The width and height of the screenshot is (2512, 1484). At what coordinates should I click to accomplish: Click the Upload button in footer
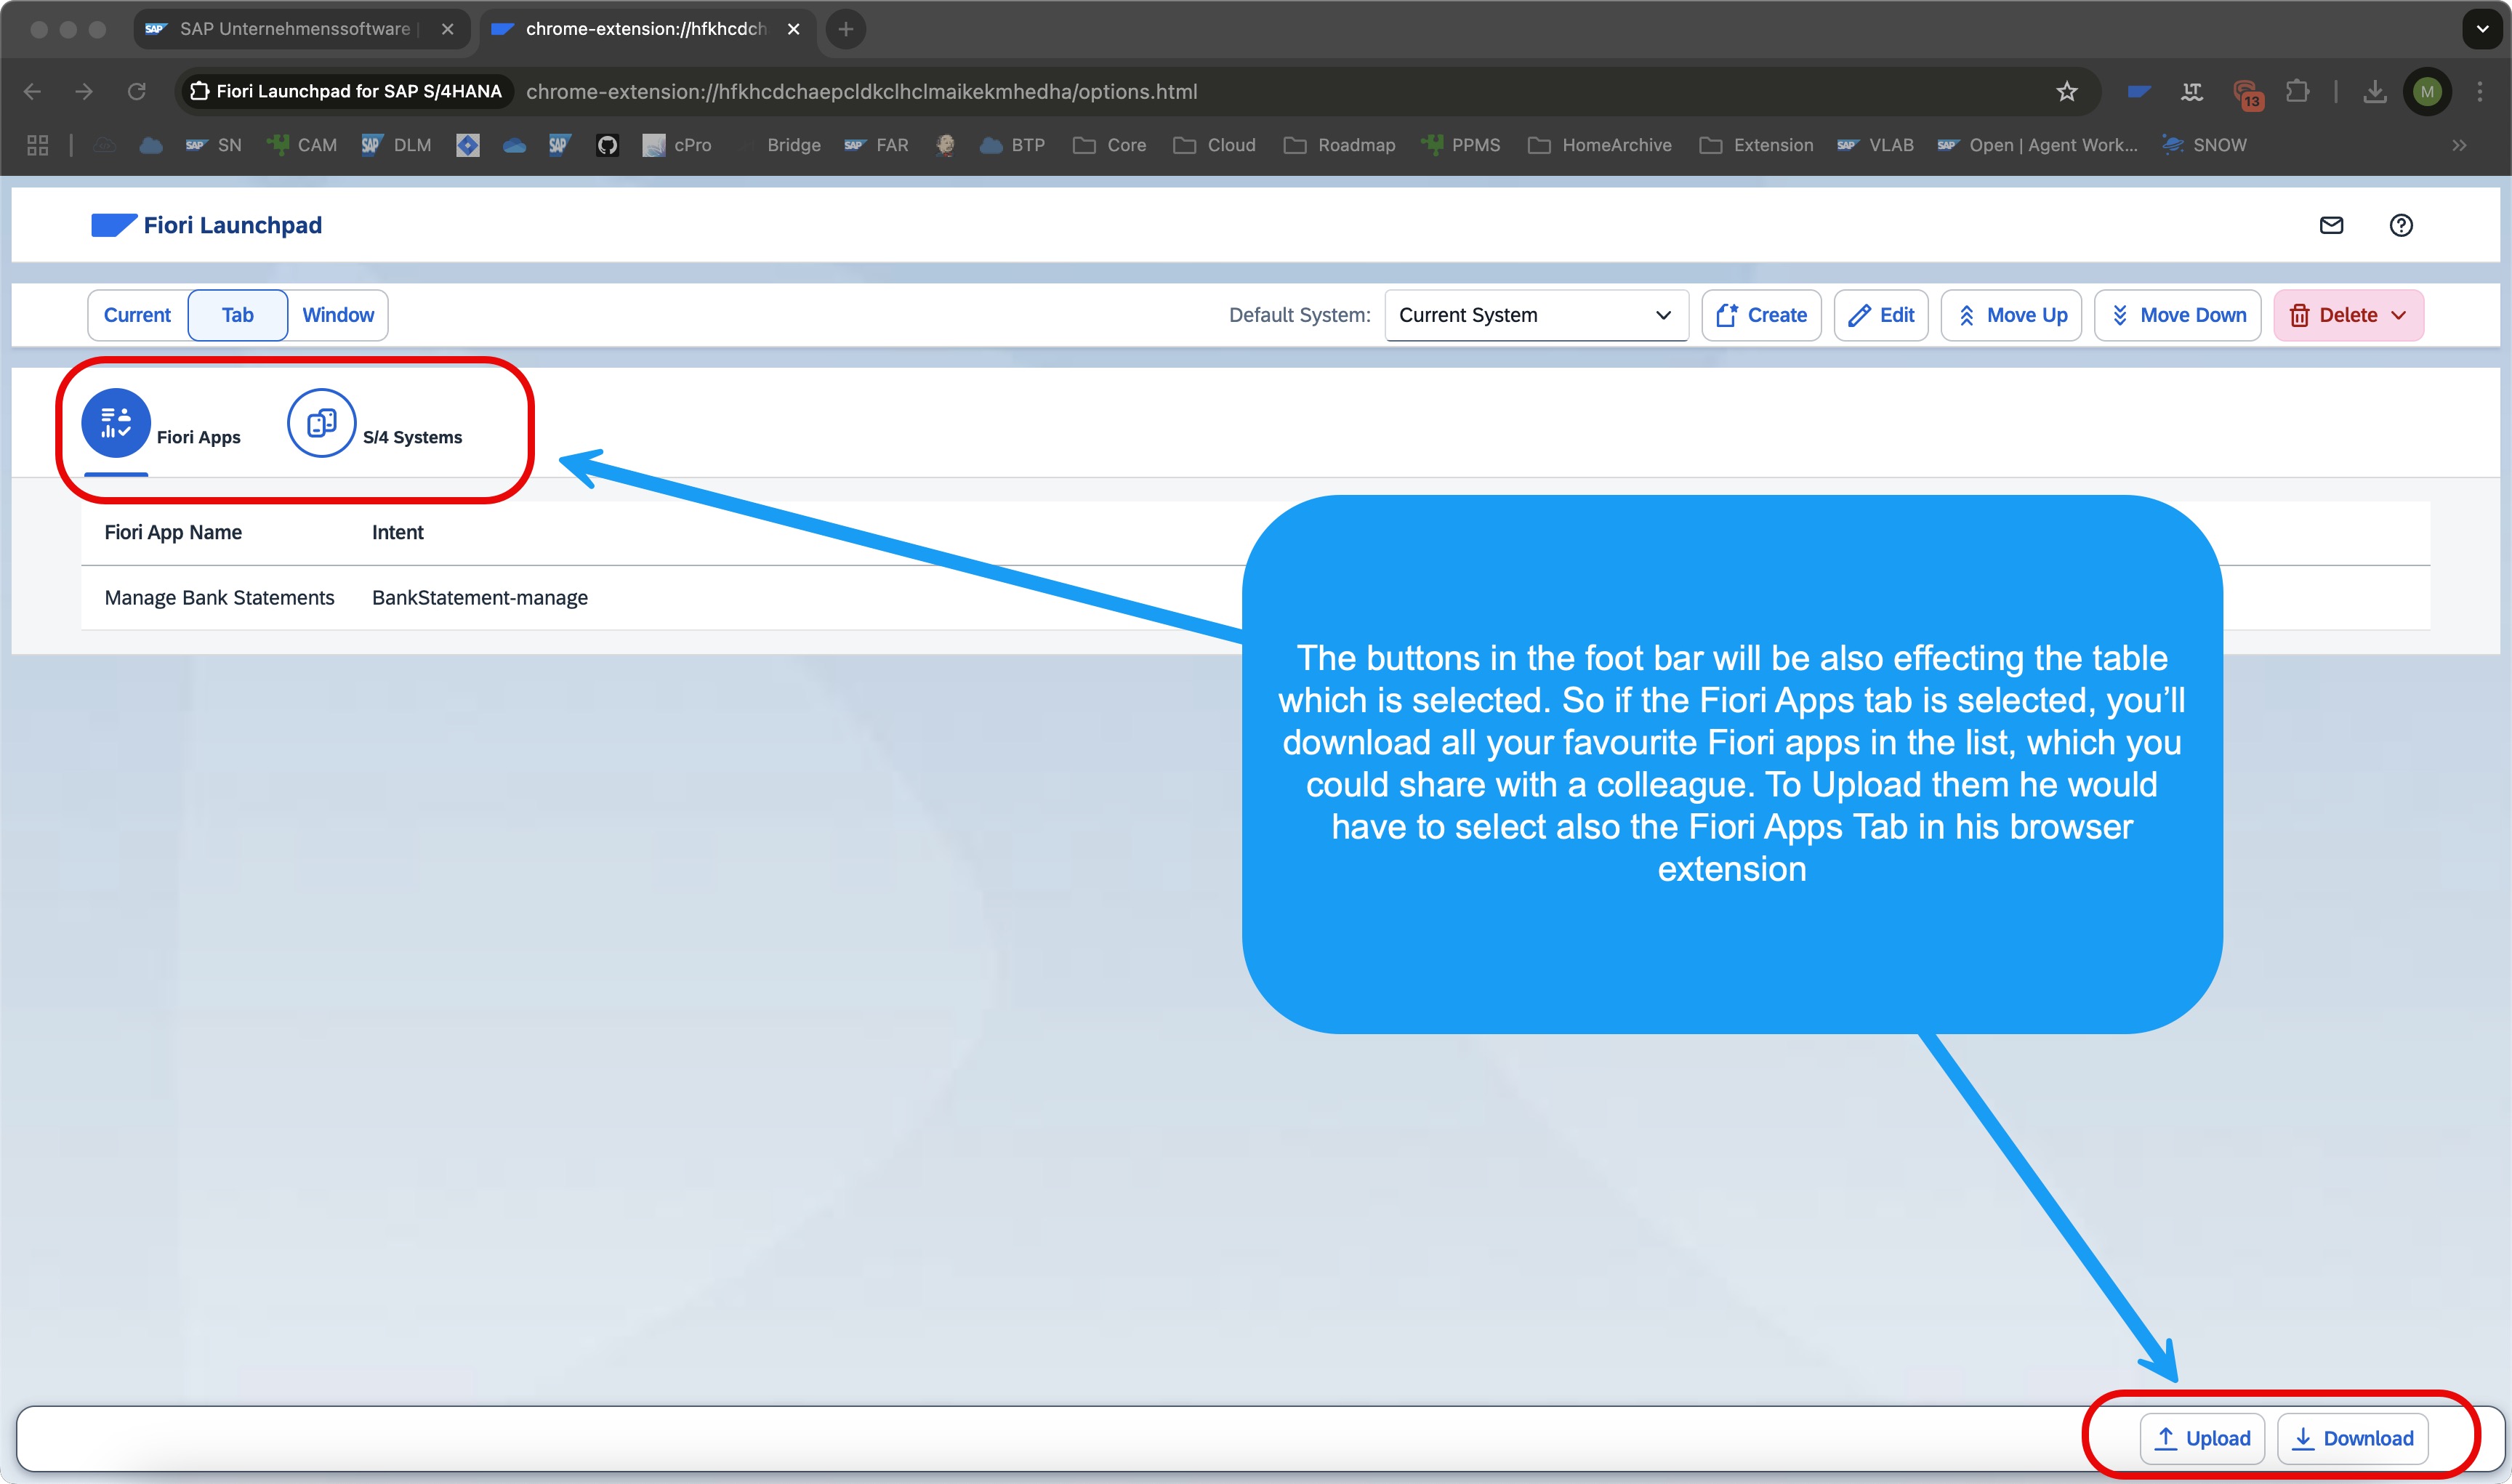pos(2202,1438)
